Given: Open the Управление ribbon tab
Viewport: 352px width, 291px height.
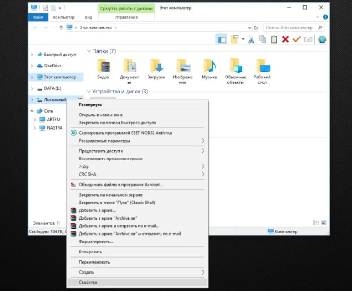Looking at the screenshot, I should coord(126,17).
